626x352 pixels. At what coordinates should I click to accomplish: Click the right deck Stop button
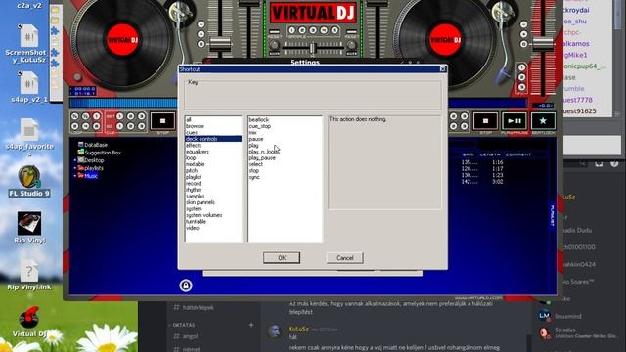(x=485, y=121)
